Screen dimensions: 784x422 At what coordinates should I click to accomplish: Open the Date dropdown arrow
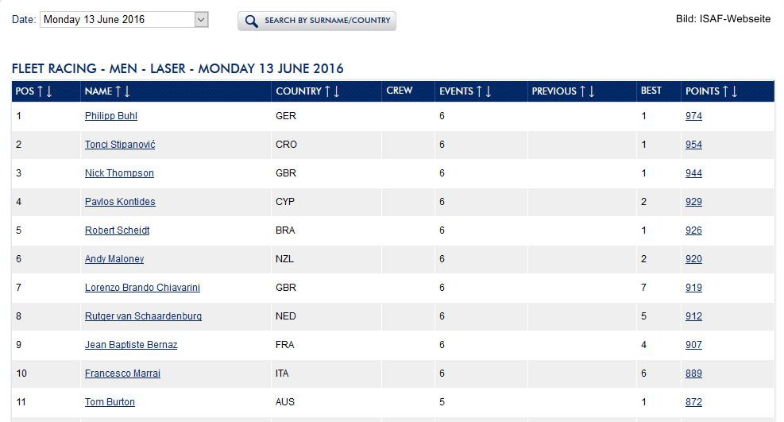(201, 20)
